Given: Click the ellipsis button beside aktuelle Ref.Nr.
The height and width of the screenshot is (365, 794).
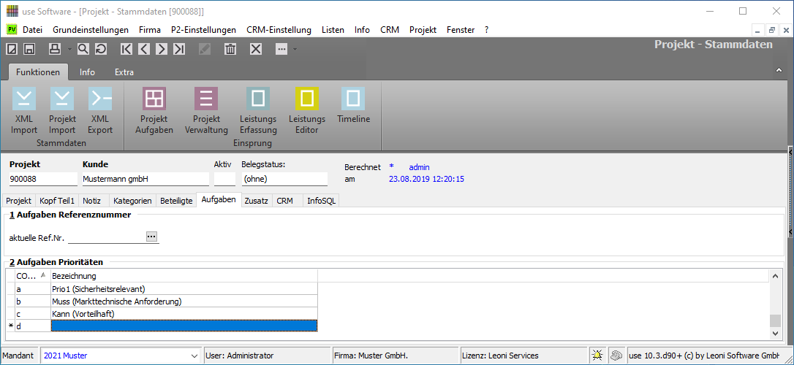Looking at the screenshot, I should [151, 237].
